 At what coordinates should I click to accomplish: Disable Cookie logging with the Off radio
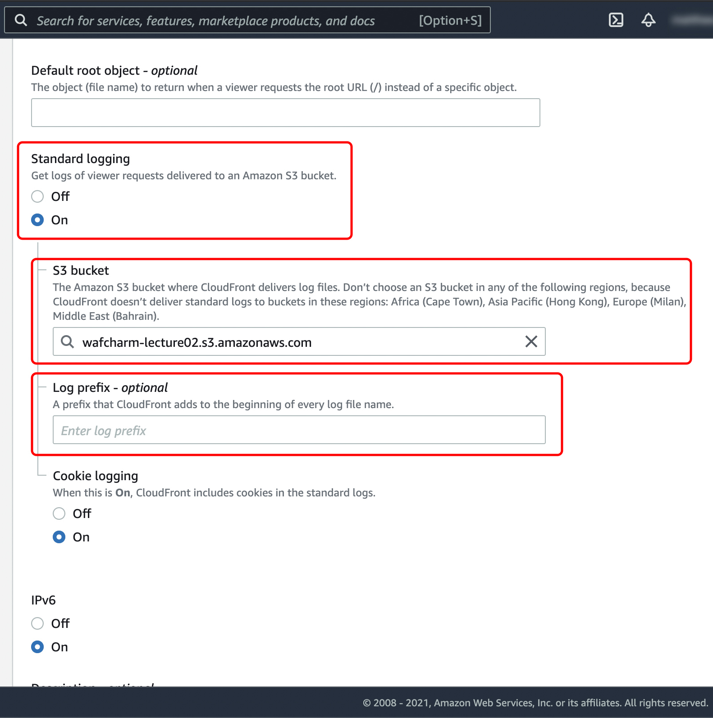click(x=59, y=514)
